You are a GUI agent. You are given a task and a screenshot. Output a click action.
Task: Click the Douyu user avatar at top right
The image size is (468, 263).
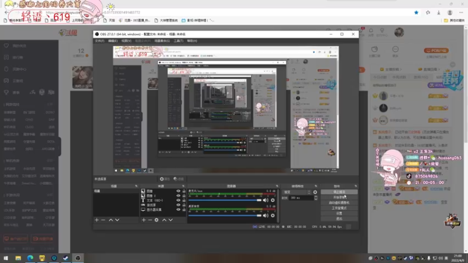tap(399, 32)
